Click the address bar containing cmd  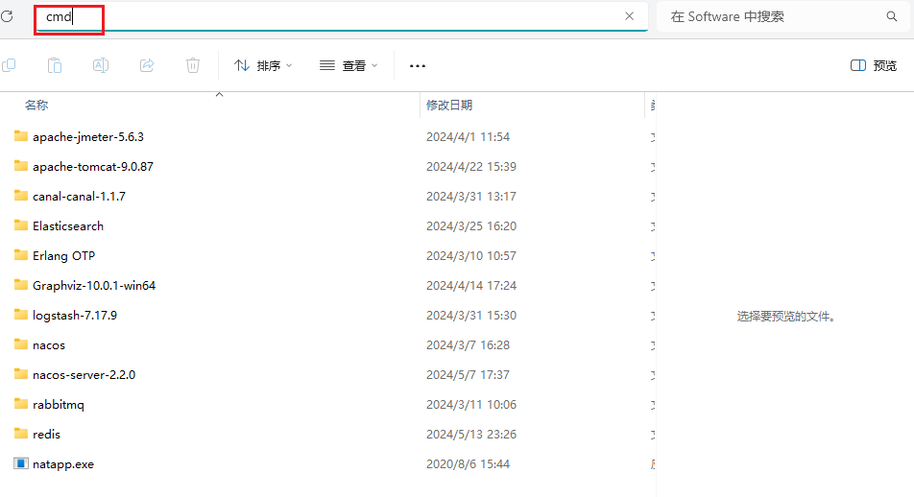pyautogui.click(x=341, y=17)
